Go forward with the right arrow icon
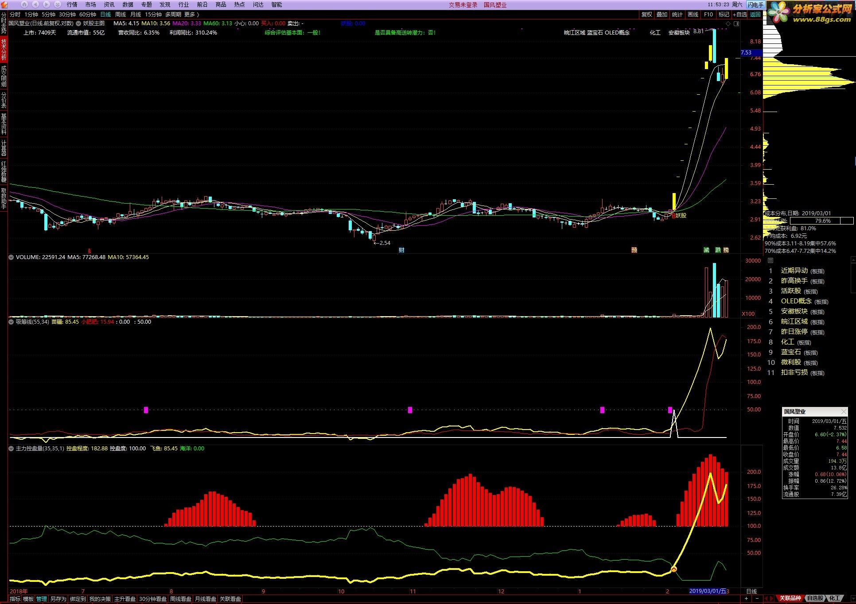 coord(47,4)
